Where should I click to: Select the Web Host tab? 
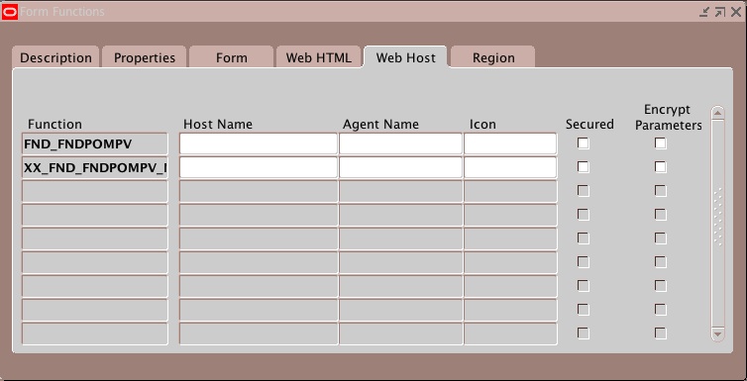click(406, 57)
